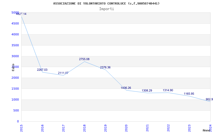This screenshot has width=213, height=133.
Task: Click the y-axis value 1500
Action: click(x=15, y=89)
